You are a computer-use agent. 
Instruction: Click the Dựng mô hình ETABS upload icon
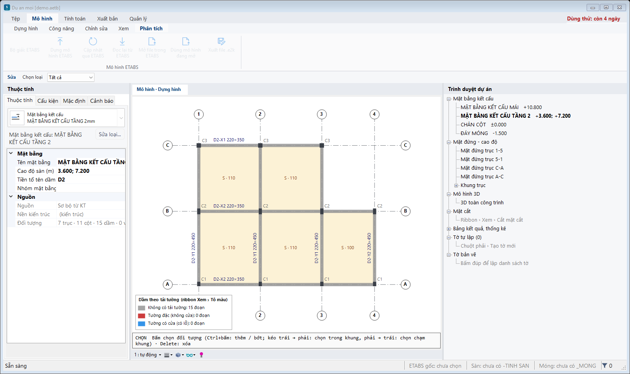(x=60, y=41)
